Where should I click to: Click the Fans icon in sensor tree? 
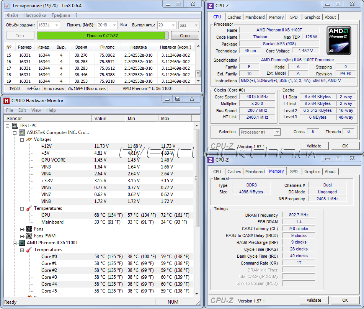coord(29,229)
